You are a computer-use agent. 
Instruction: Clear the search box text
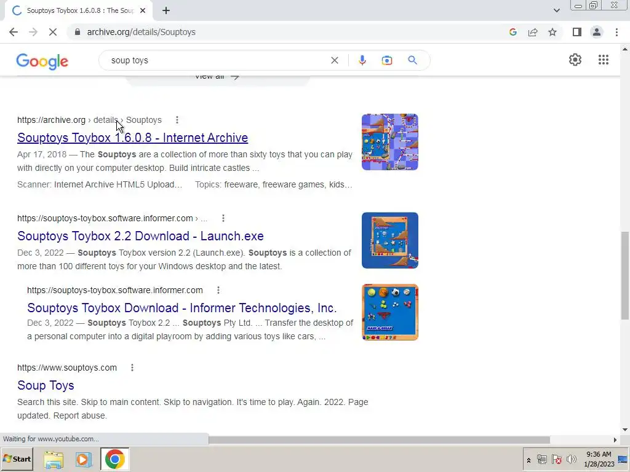334,60
